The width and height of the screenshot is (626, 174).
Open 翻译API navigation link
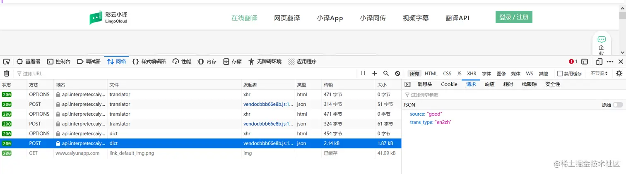(x=457, y=18)
